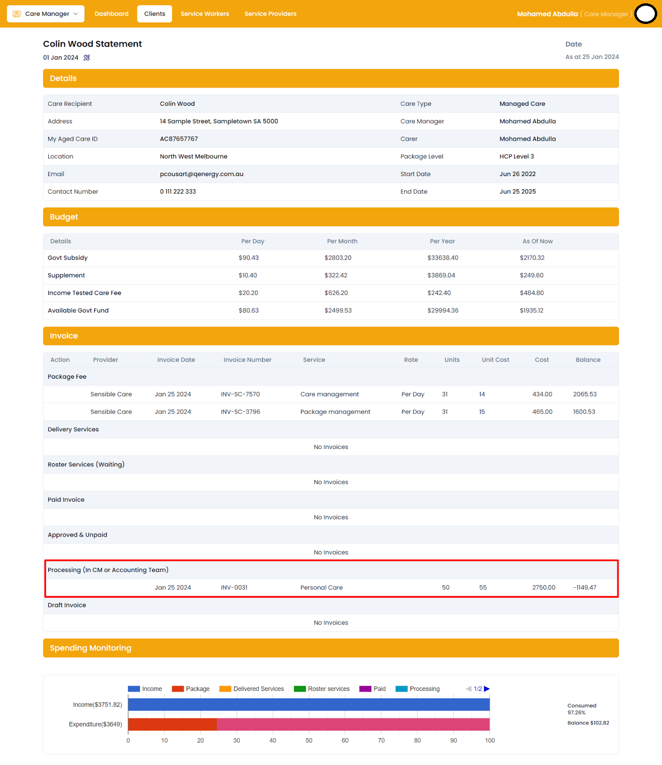Click invoice number INV-SC-7570

click(x=240, y=394)
